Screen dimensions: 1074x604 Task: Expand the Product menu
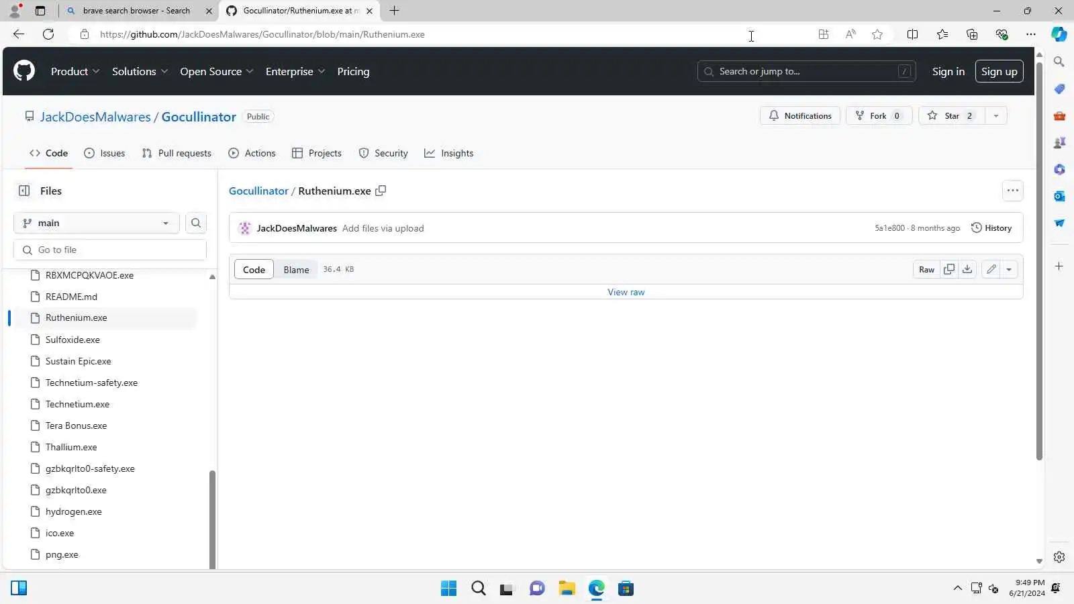75,71
